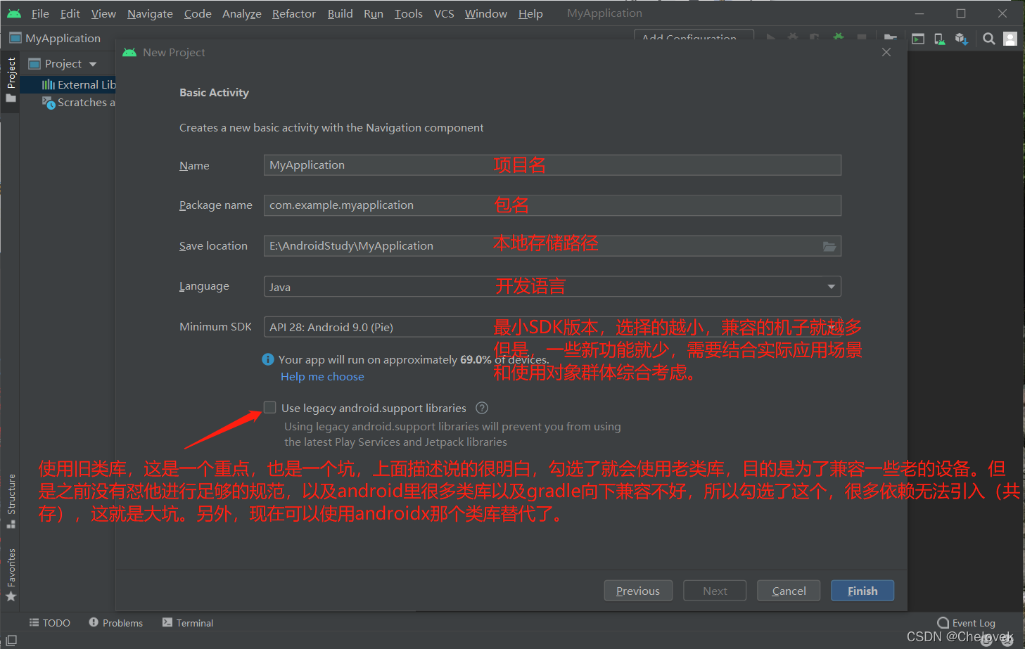Click the Finish button

(x=862, y=591)
